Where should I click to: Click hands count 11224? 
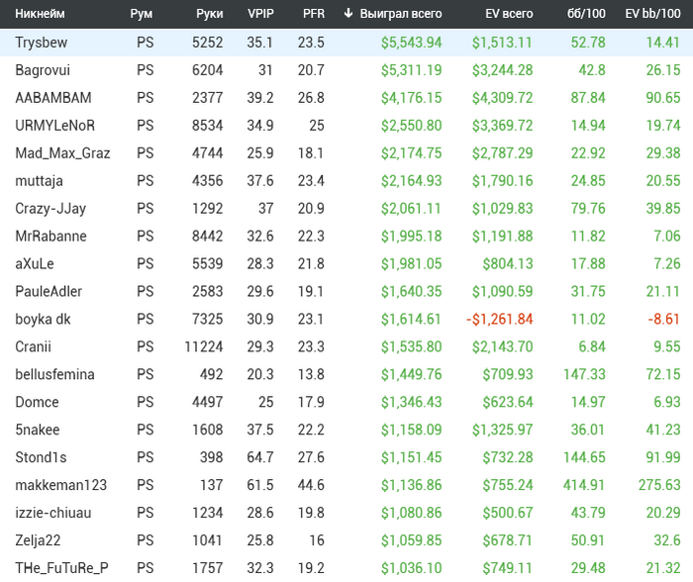pyautogui.click(x=204, y=346)
